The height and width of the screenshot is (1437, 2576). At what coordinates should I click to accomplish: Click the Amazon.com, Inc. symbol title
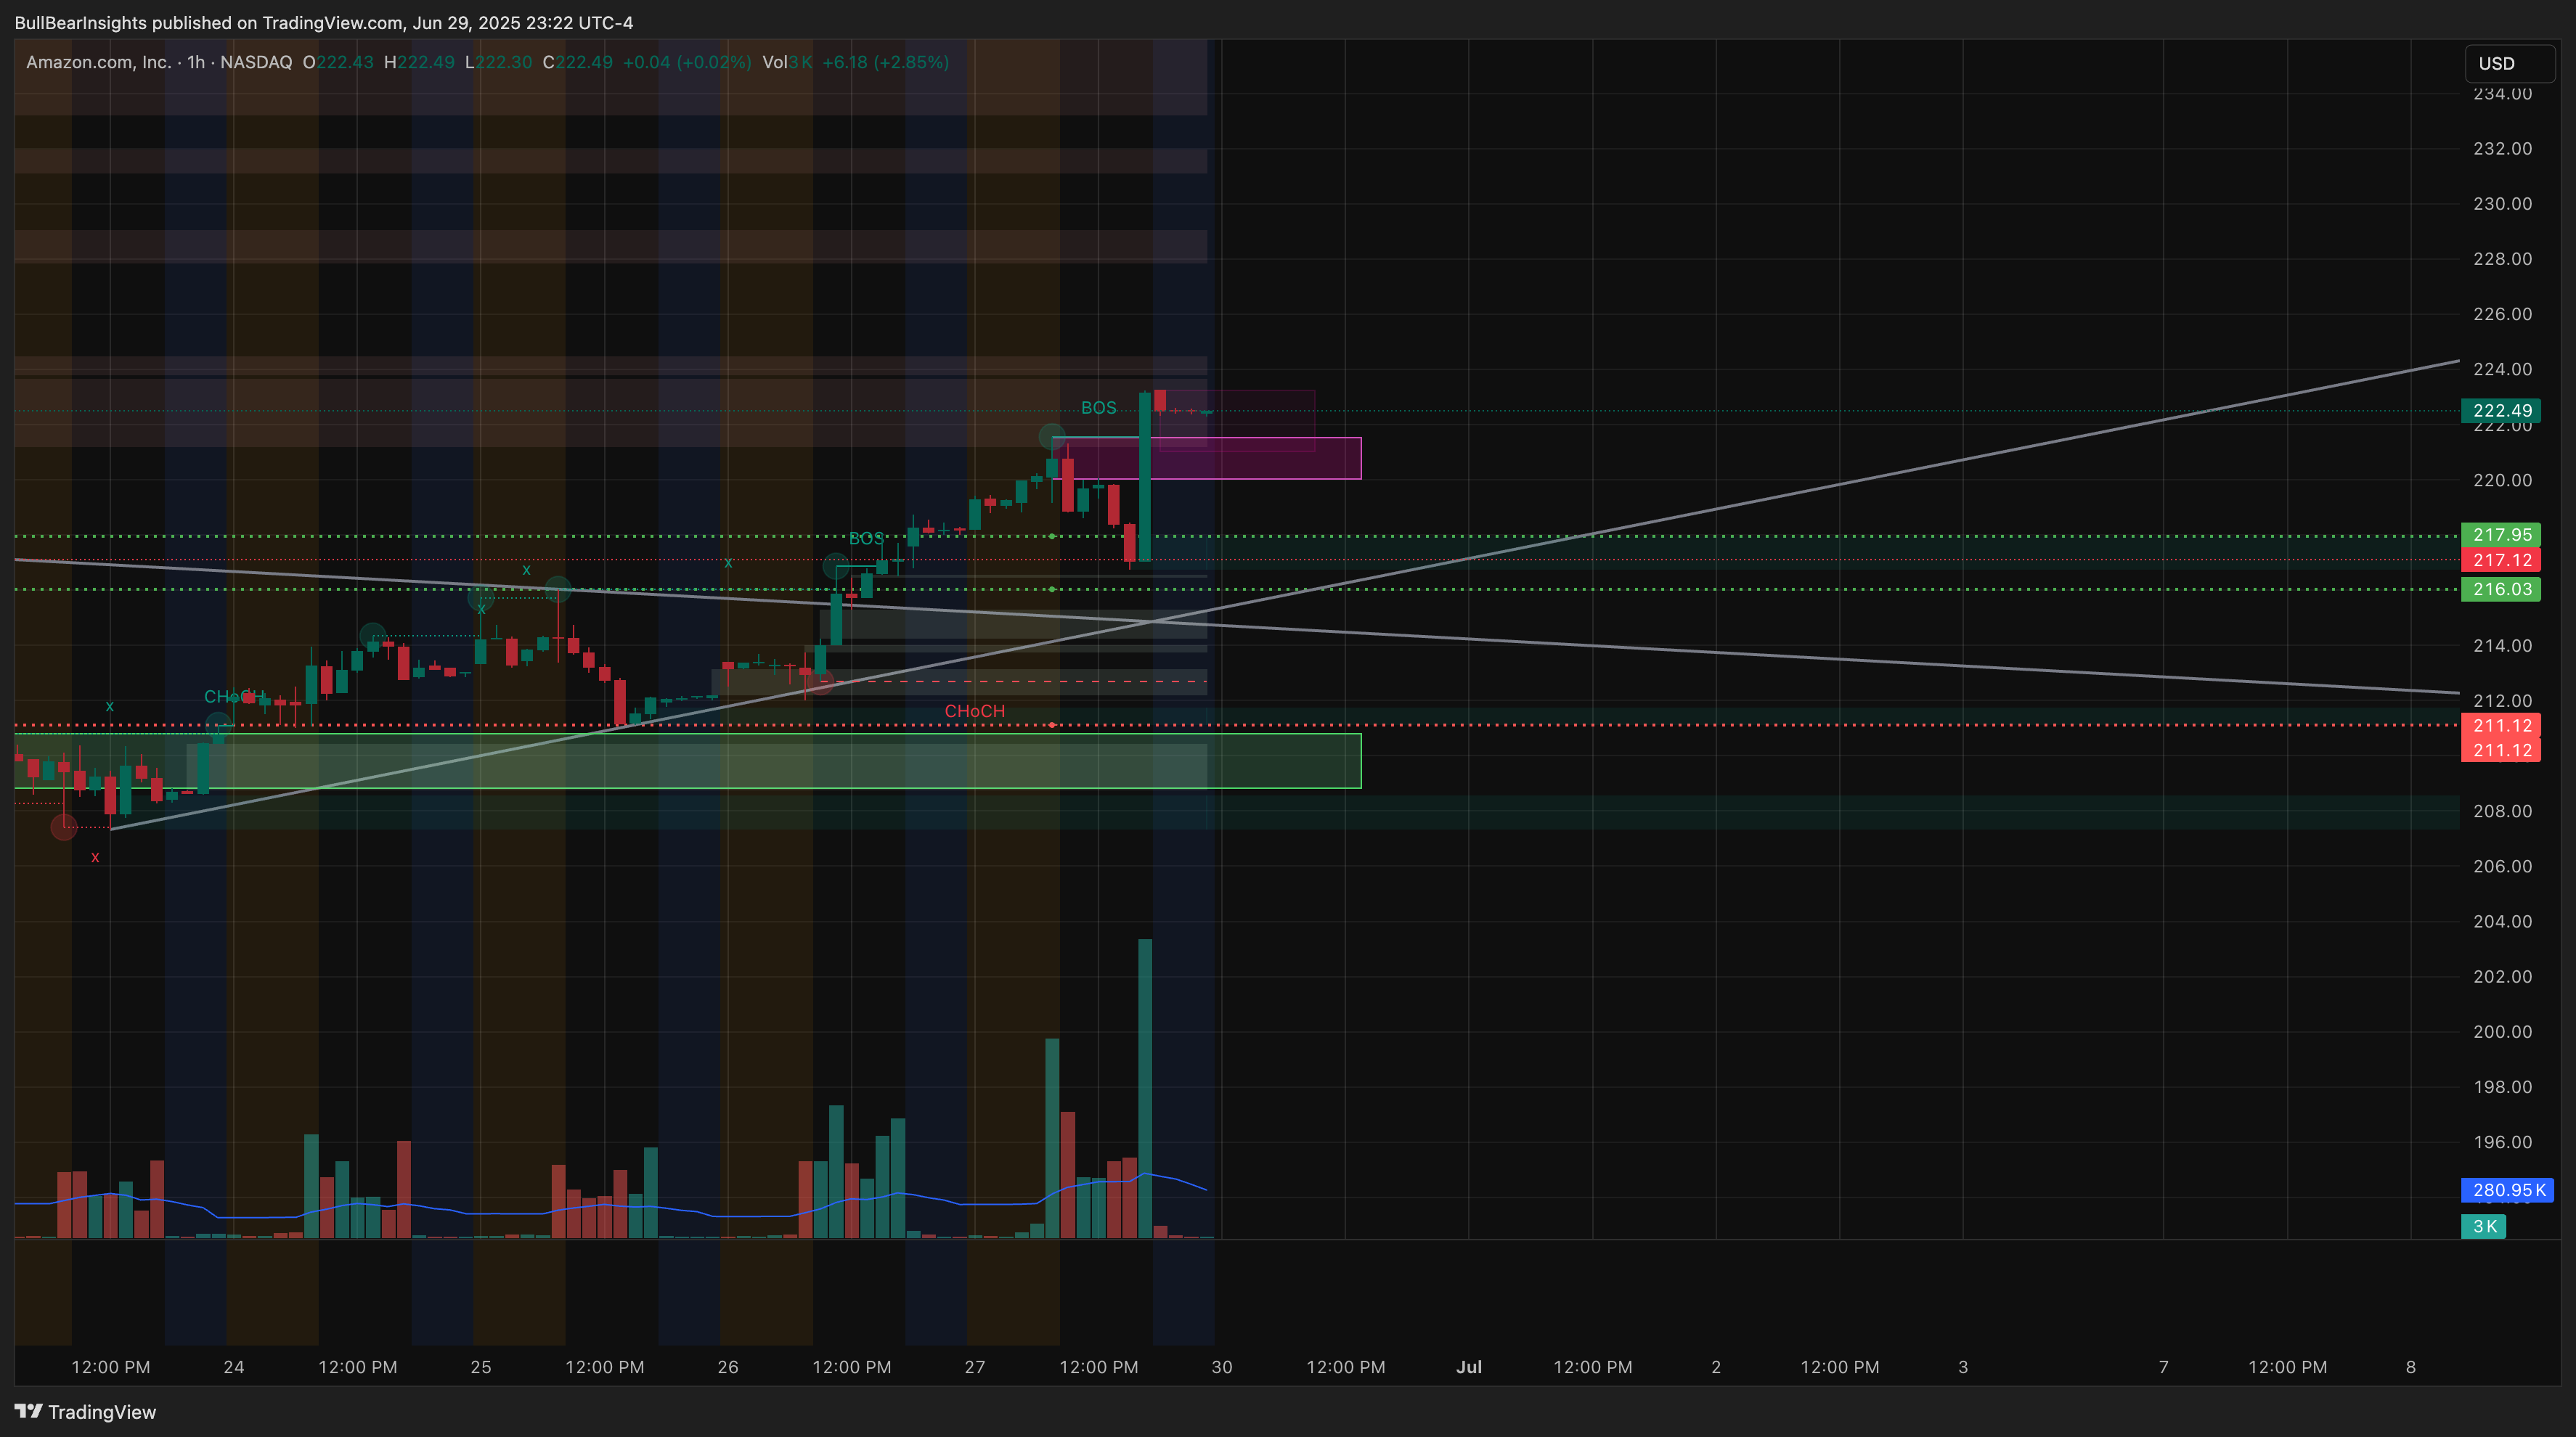pyautogui.click(x=98, y=62)
